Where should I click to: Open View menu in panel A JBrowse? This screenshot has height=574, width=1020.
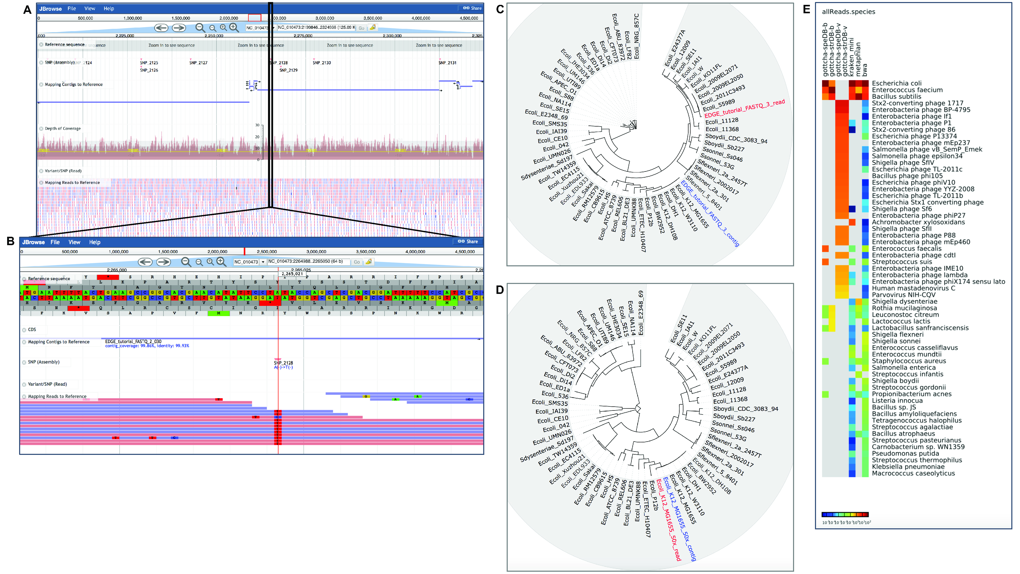point(90,8)
